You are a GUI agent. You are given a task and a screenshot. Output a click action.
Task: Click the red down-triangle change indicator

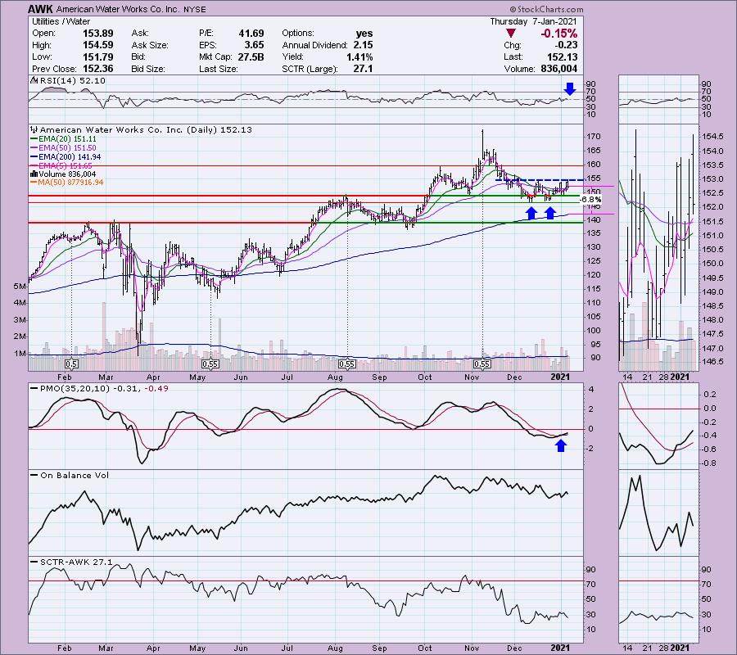click(511, 34)
